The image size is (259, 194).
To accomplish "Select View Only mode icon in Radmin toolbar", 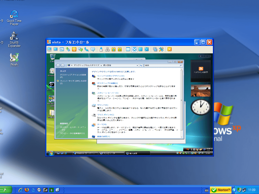I will tap(56, 49).
